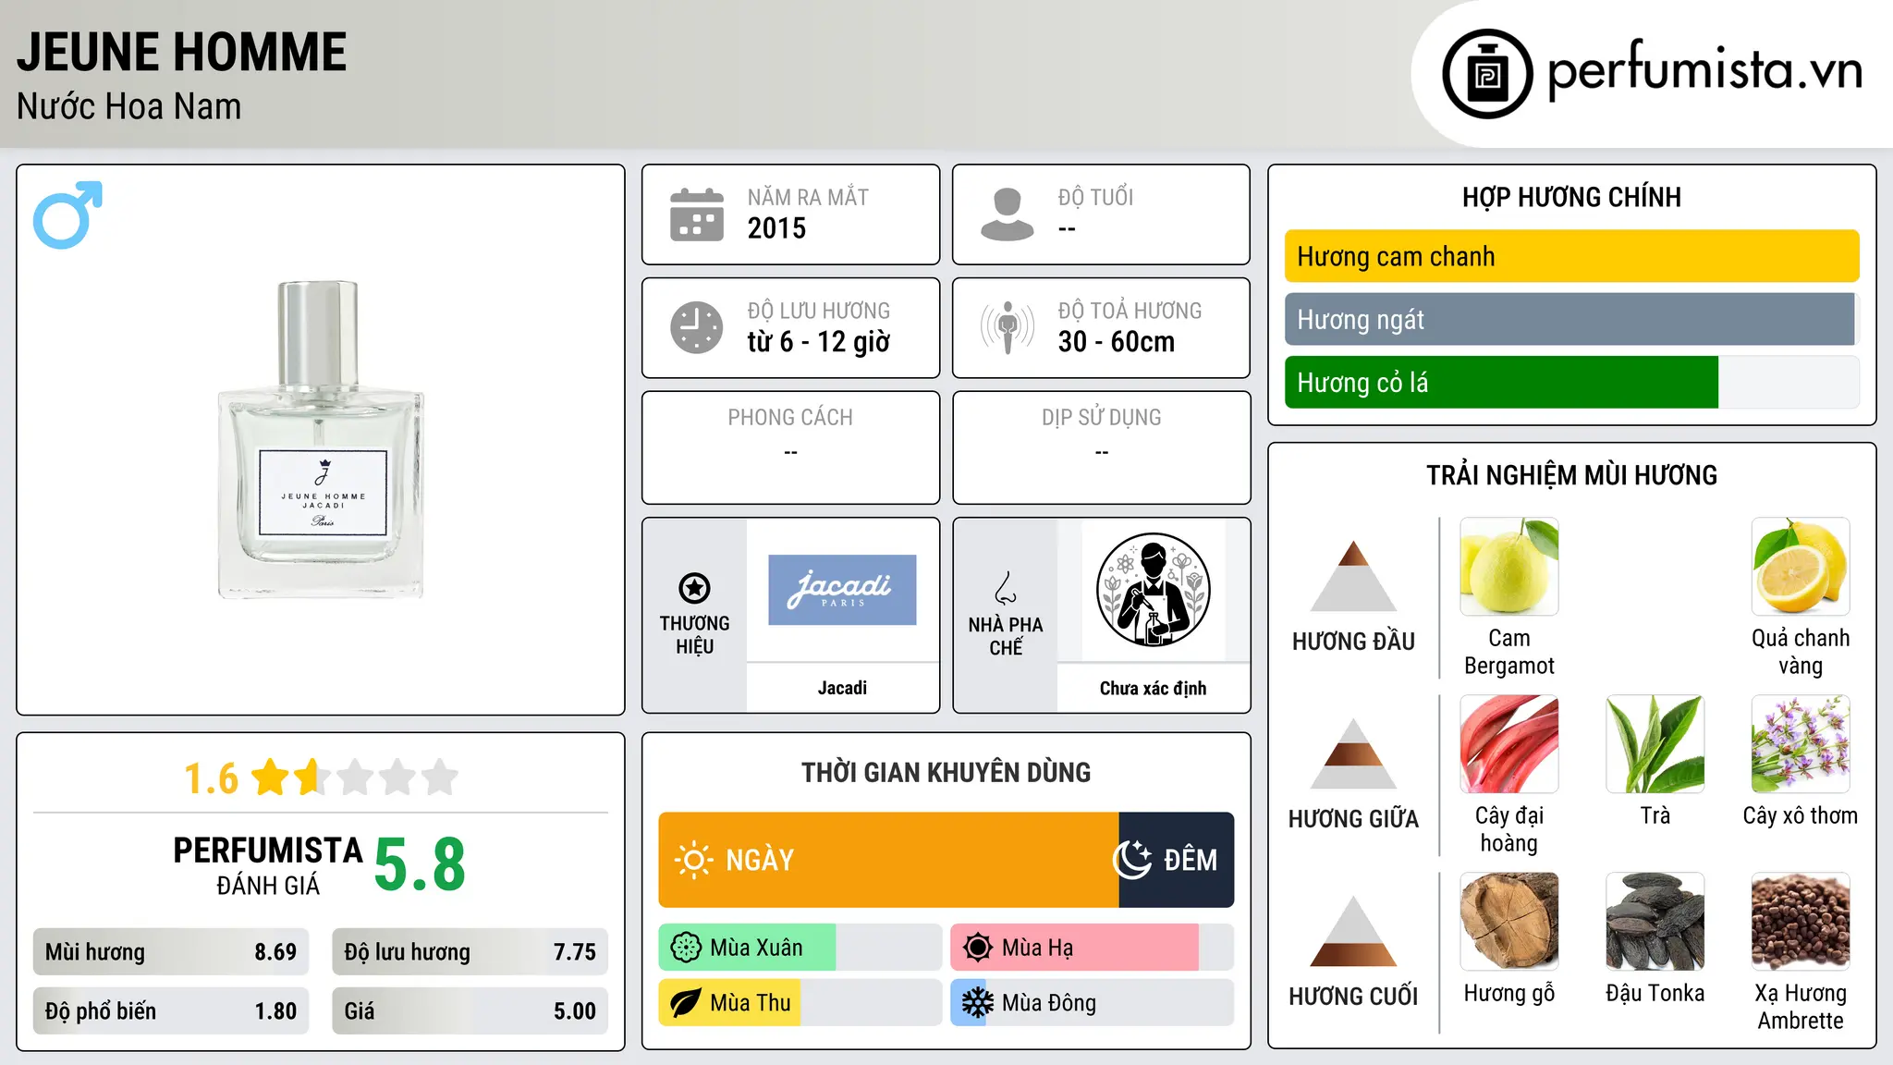Click the Mùa Đông season bar
This screenshot has width=1893, height=1065.
[x=1092, y=1003]
